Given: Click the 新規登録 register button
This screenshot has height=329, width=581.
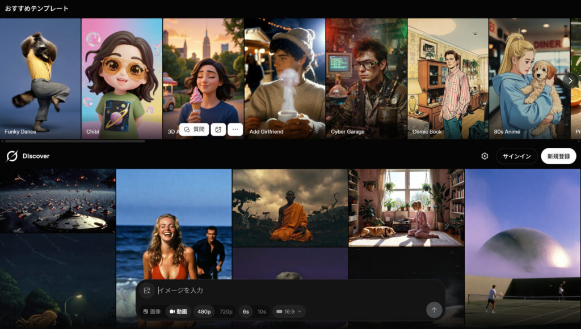Looking at the screenshot, I should (x=558, y=156).
